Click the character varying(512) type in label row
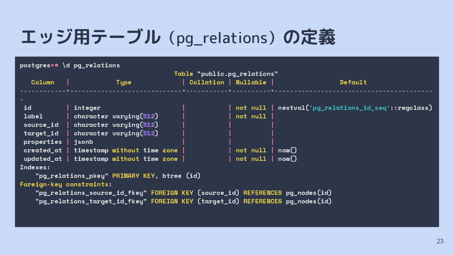This screenshot has width=454, height=255. [x=116, y=116]
